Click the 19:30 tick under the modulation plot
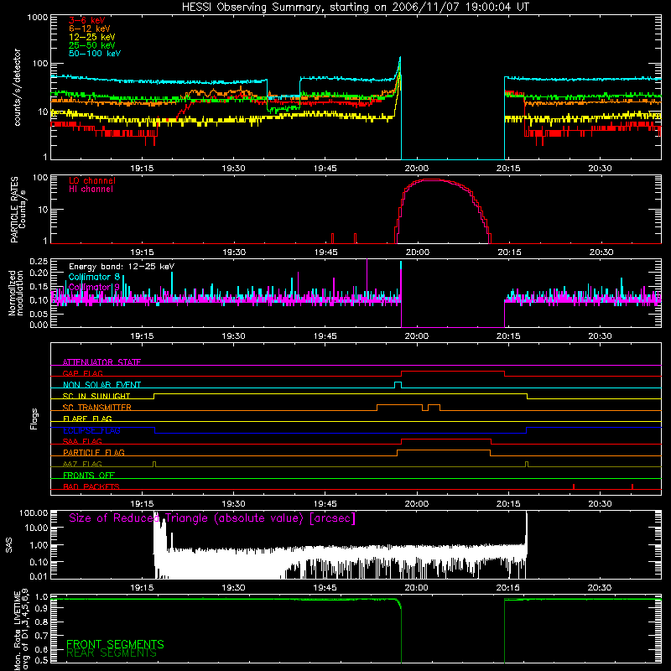Image resolution: width=671 pixels, height=671 pixels. pos(234,336)
